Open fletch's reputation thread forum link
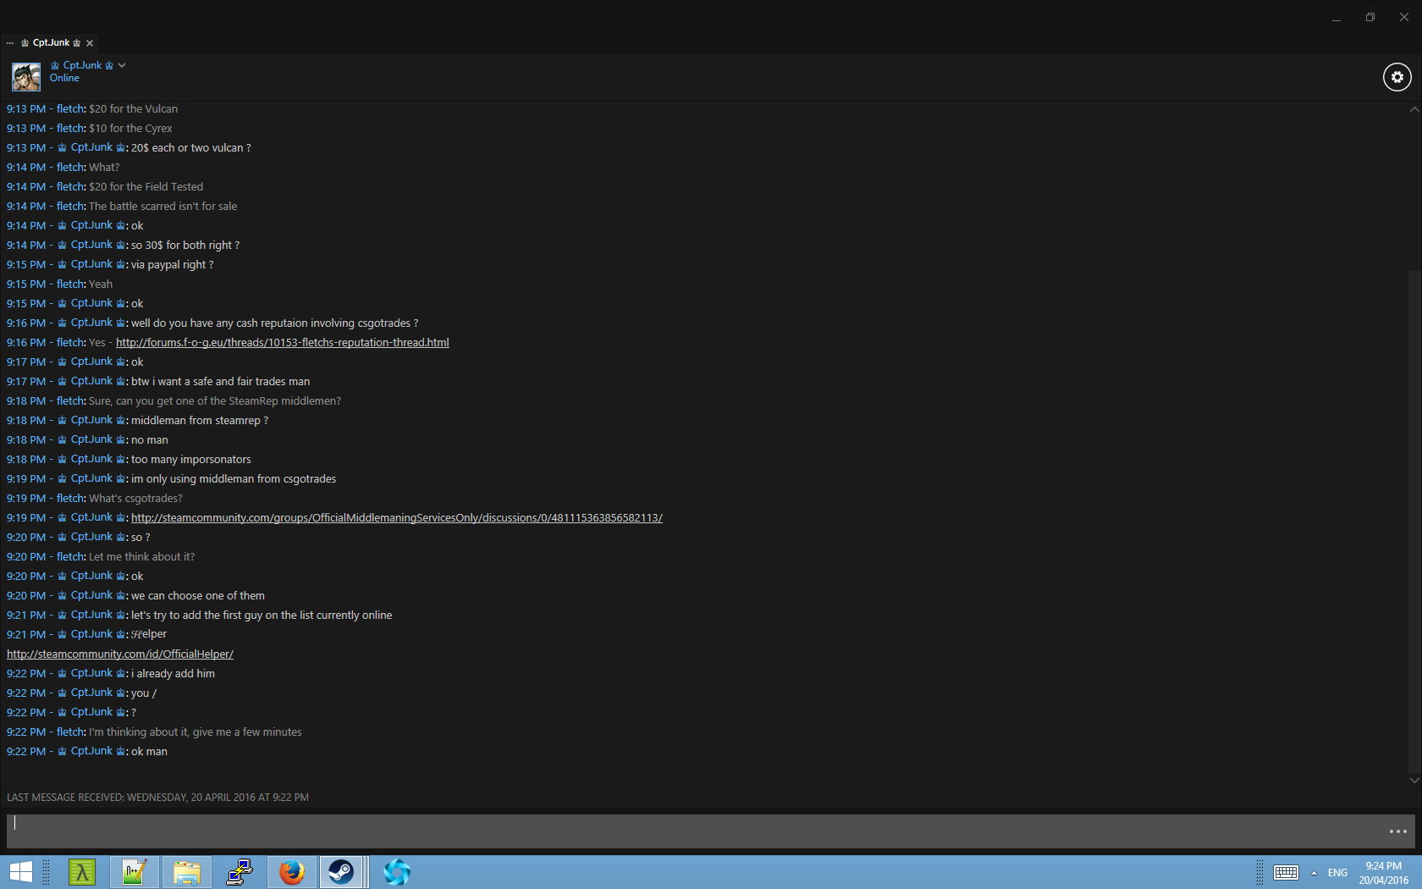1422x889 pixels. pyautogui.click(x=282, y=343)
